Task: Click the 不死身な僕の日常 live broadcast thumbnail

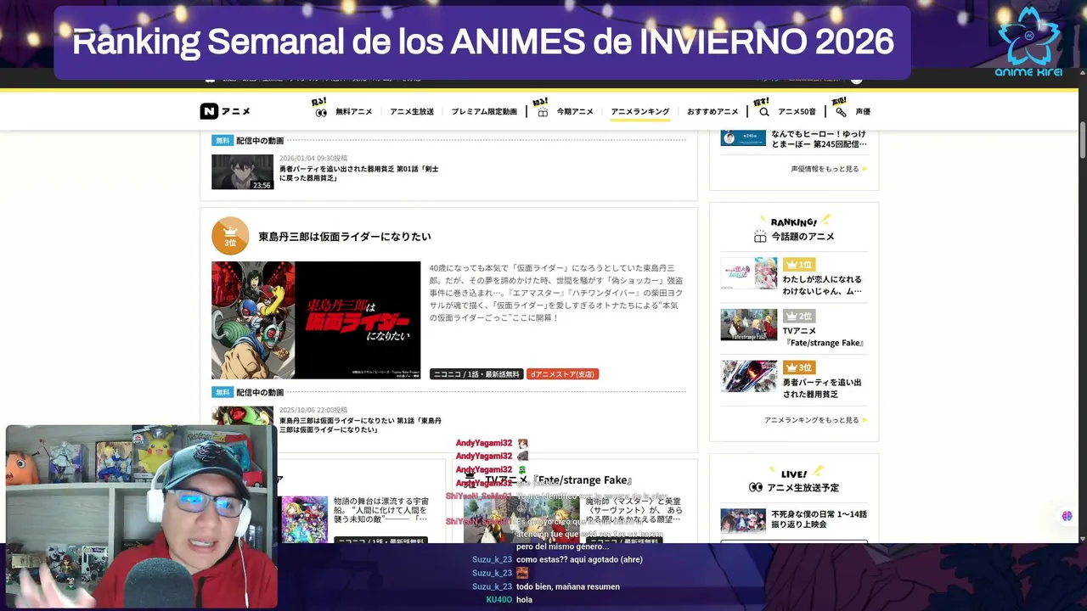Action: [743, 520]
